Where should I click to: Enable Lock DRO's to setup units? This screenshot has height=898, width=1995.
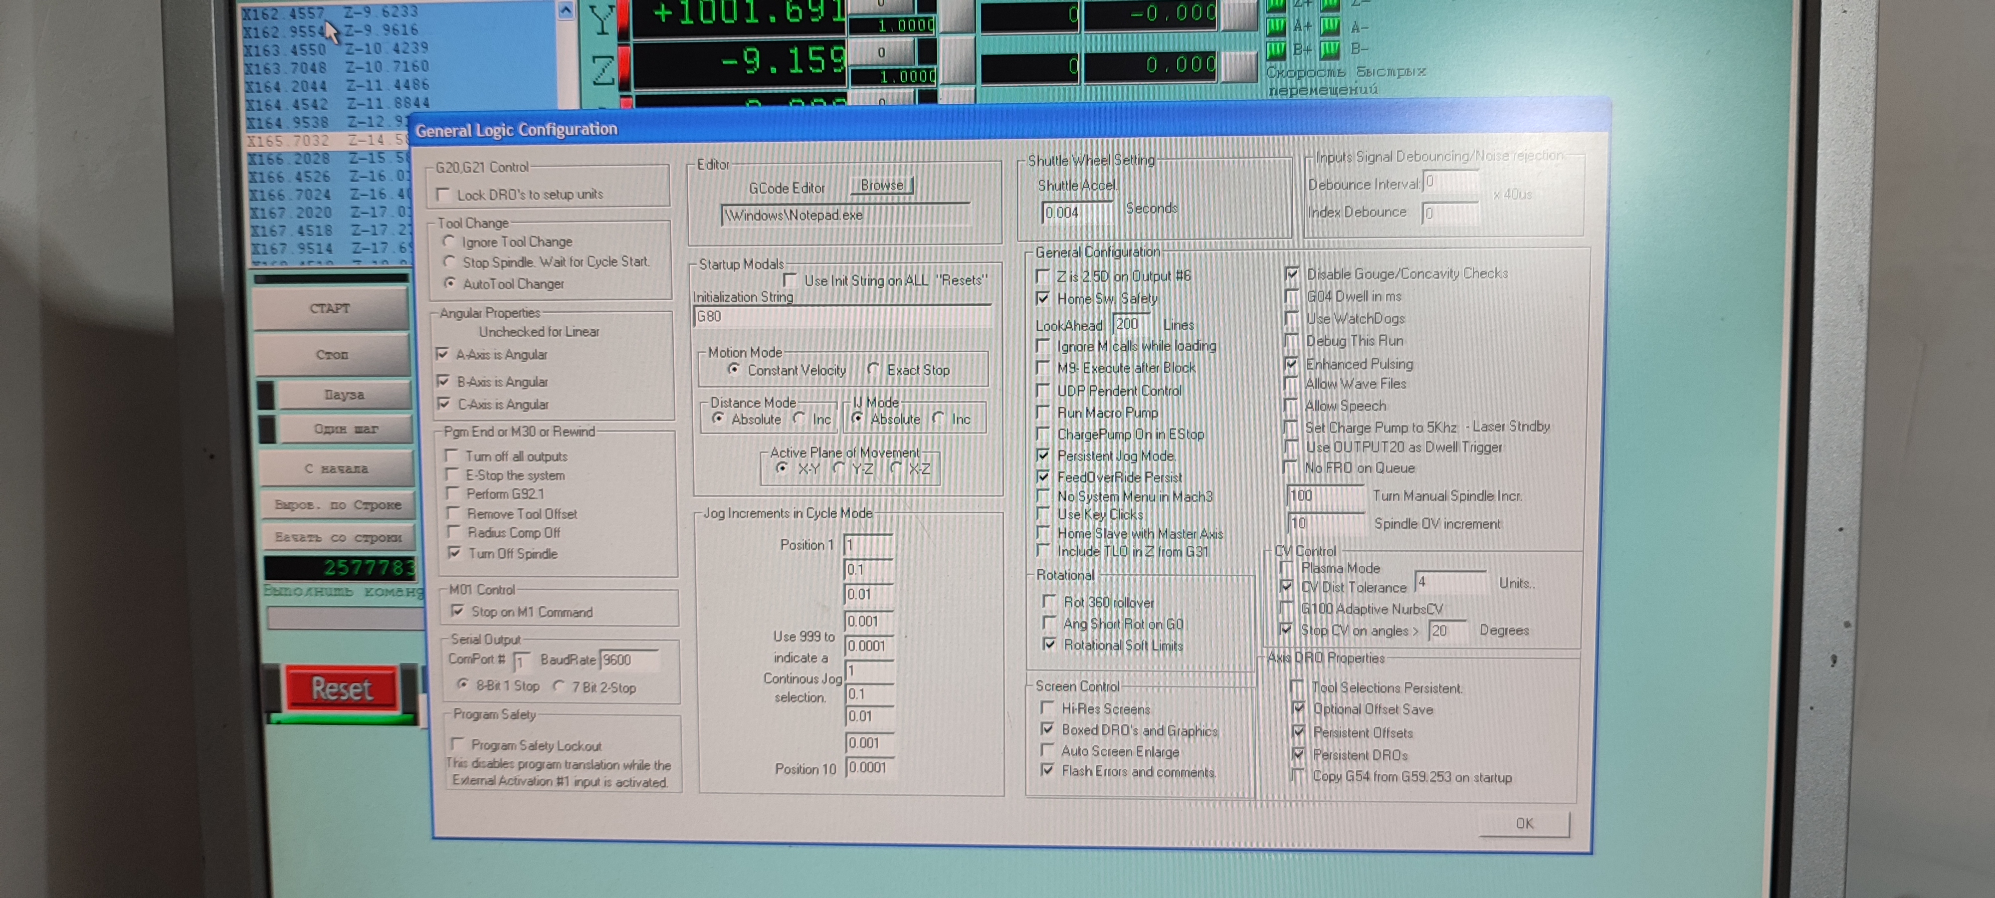[444, 195]
